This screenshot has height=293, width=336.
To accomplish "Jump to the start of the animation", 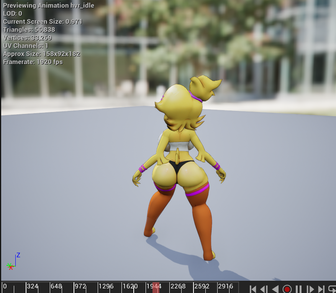I will [253, 289].
